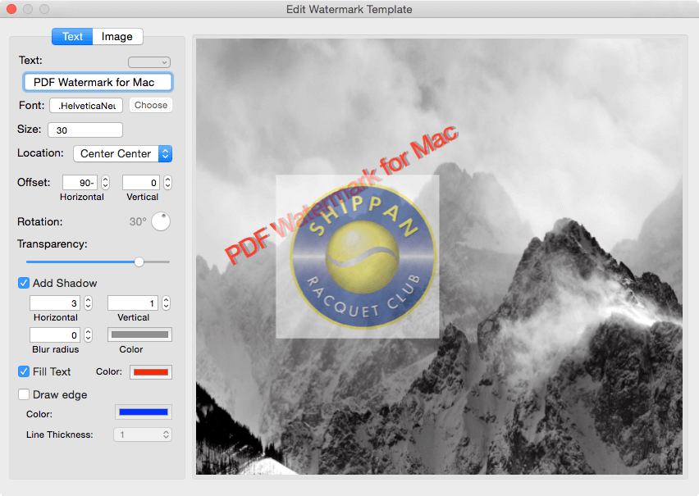
Task: Click the vertical offset field
Action: tap(141, 183)
